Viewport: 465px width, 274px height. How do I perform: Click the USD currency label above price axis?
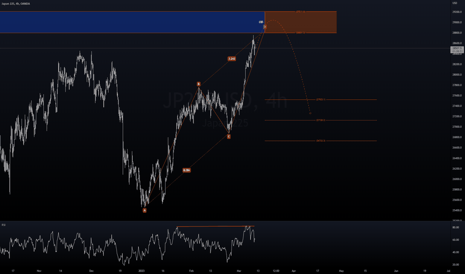(x=455, y=3)
